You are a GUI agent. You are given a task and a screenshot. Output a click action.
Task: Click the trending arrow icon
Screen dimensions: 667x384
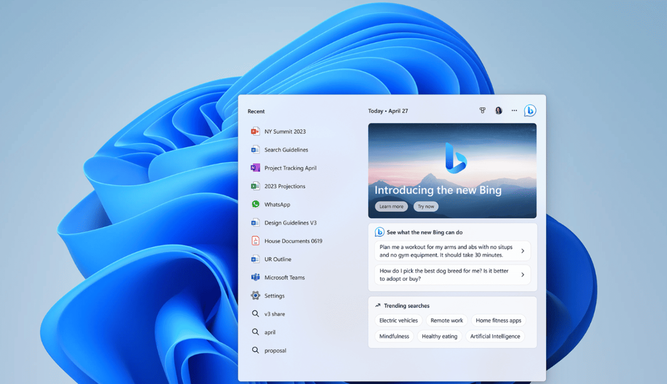378,306
